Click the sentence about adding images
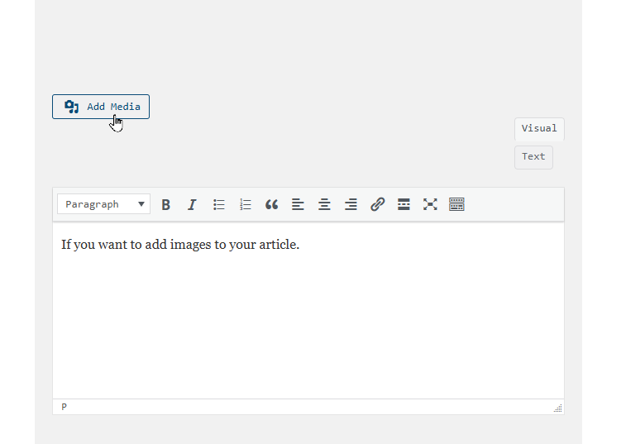 (179, 245)
